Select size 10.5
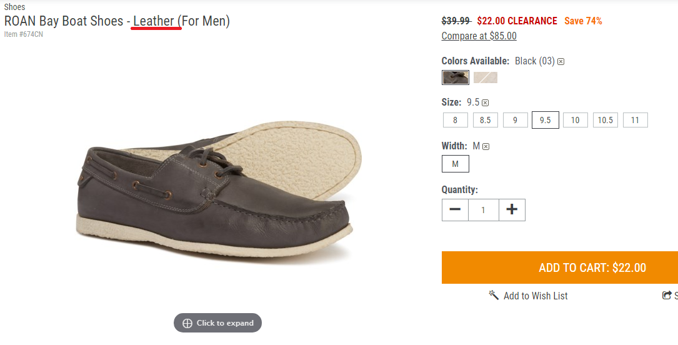678x345 pixels. (x=606, y=120)
